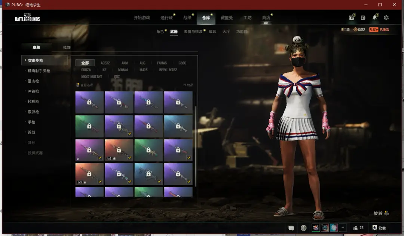Choose the 其他 category
This screenshot has width=404, height=236.
coord(31,142)
